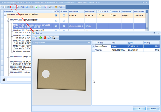Click the padlock icon in main toolbar

point(56,7)
